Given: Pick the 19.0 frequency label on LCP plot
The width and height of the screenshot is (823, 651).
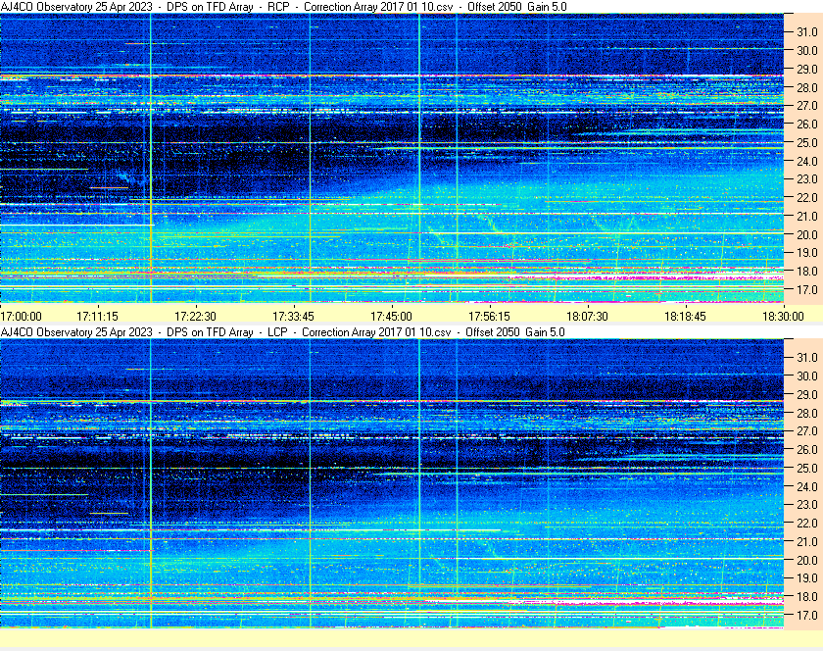Looking at the screenshot, I should pos(807,578).
